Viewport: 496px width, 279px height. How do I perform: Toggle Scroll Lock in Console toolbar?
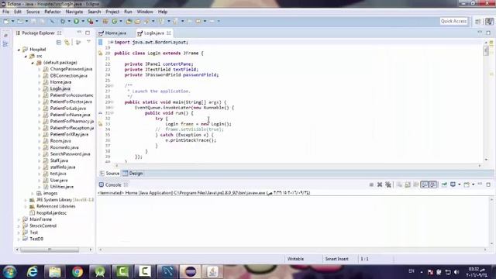pyautogui.click(x=408, y=184)
